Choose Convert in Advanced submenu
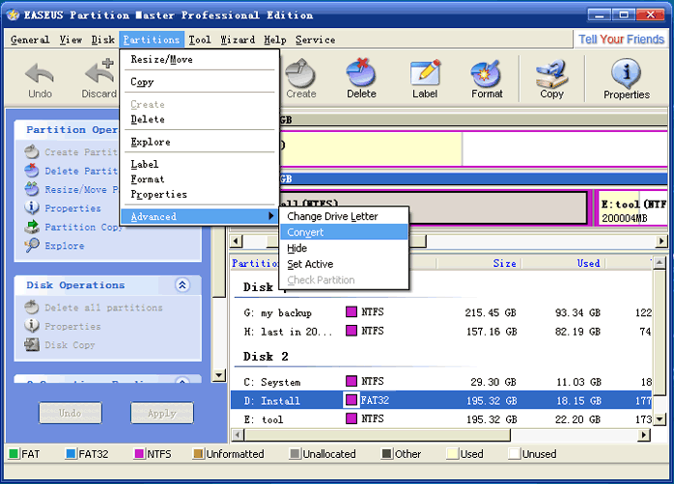 point(344,232)
